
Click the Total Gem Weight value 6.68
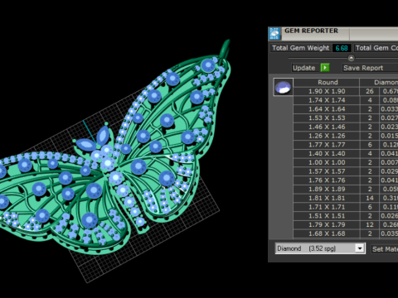pos(342,48)
